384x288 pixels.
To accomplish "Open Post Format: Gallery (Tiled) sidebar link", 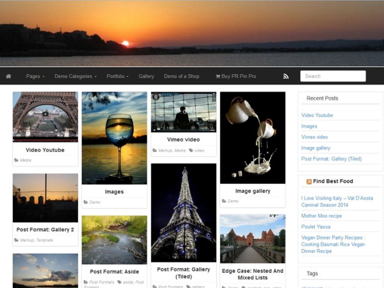I will (331, 159).
